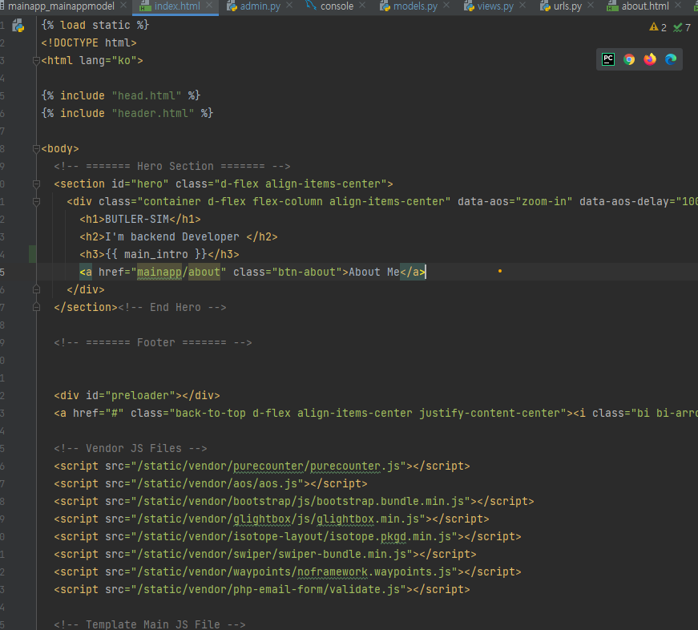Screen dimensions: 698x630
Task: Click the bootstrap.bundle.min.js script path
Action: click(301, 501)
